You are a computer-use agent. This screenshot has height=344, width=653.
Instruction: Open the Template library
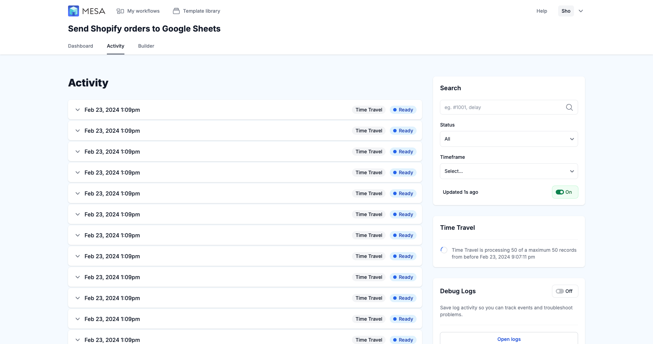(x=197, y=11)
